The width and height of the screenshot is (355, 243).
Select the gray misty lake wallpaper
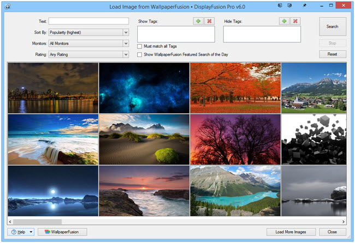click(314, 191)
